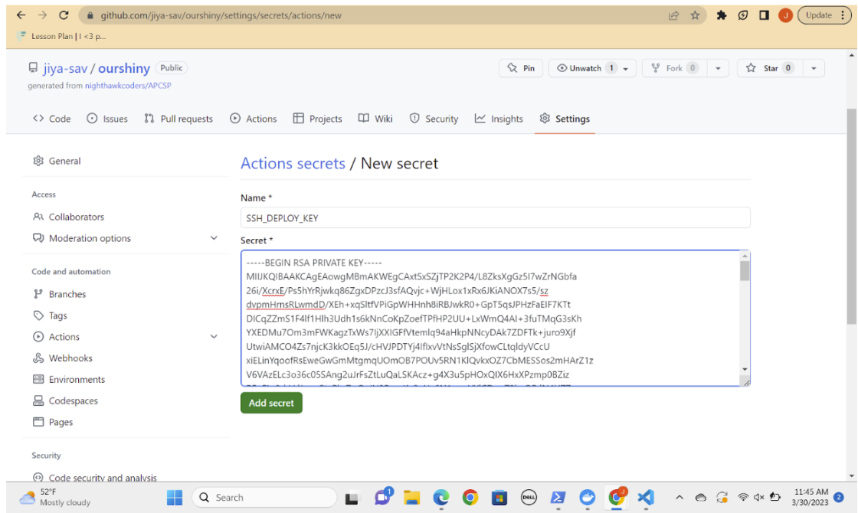Viewport: 858px width, 513px height.
Task: Click the browser forward arrow
Action: click(x=42, y=15)
